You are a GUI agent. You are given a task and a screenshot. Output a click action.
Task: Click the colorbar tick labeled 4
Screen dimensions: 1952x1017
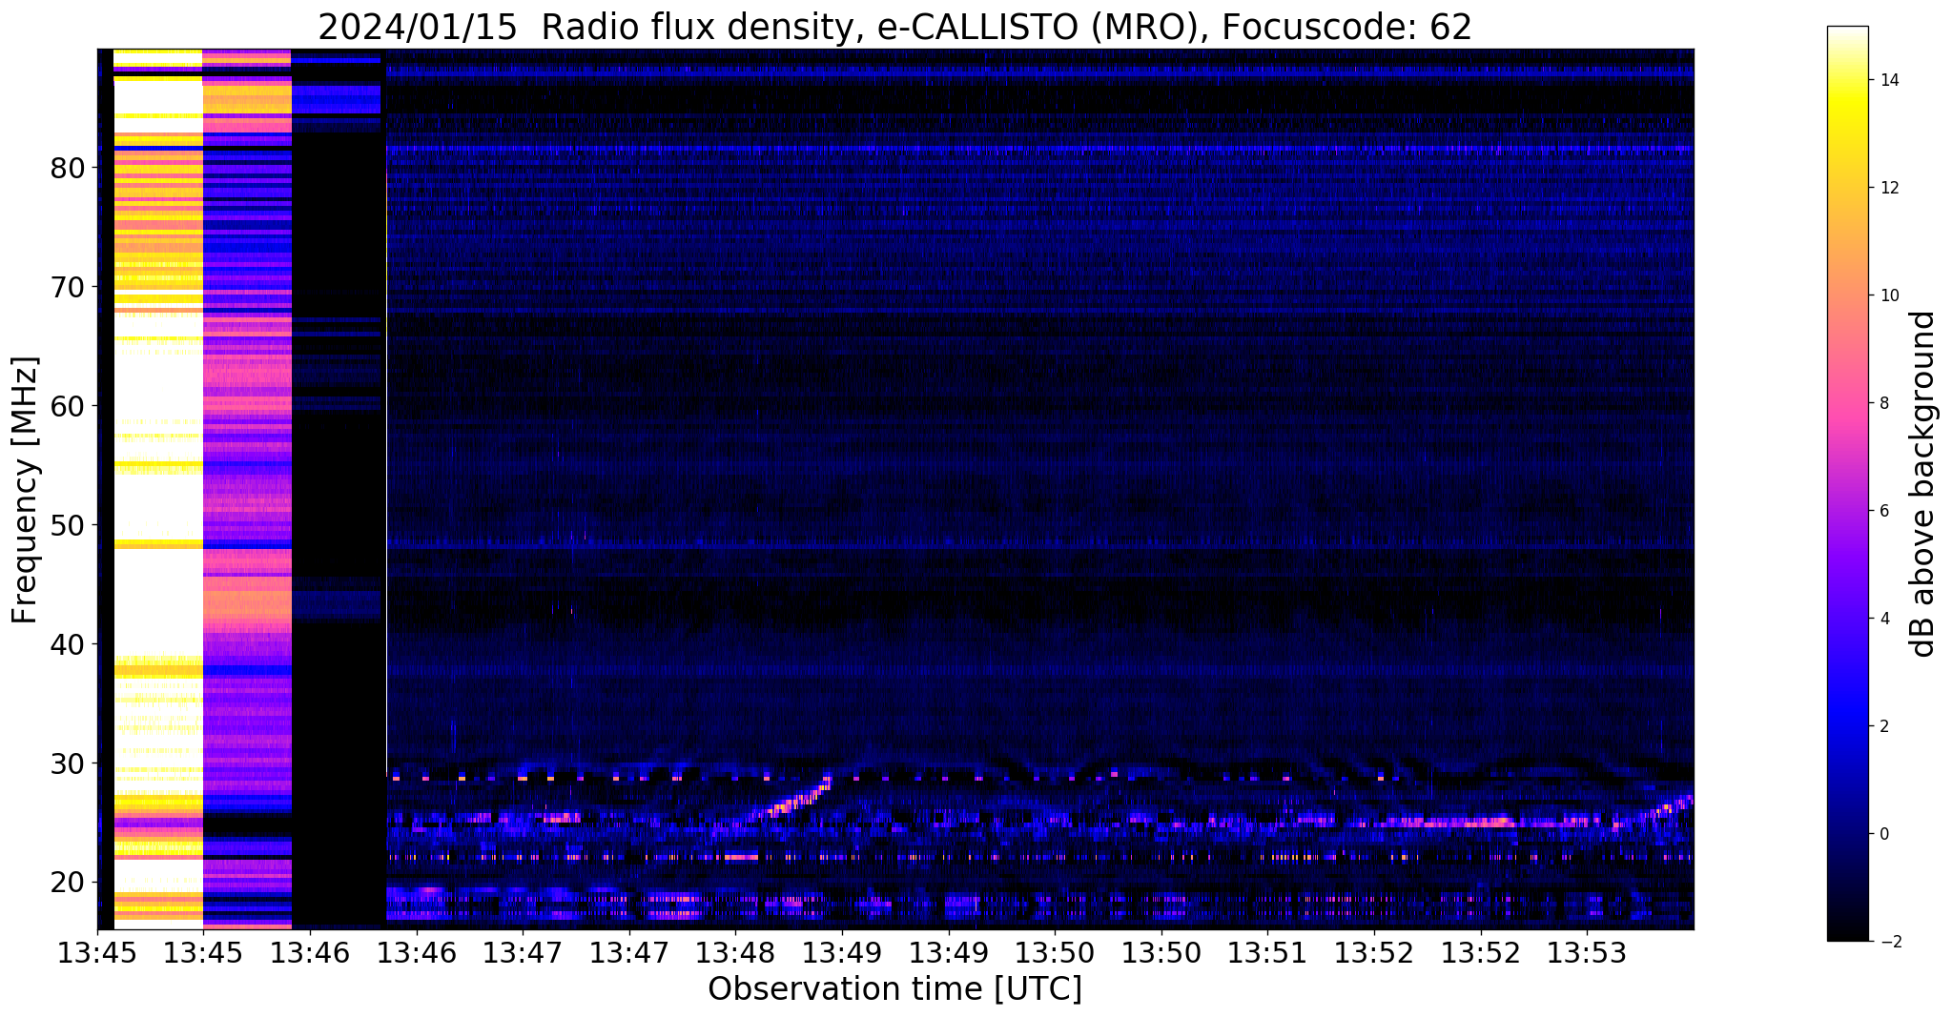point(1883,620)
